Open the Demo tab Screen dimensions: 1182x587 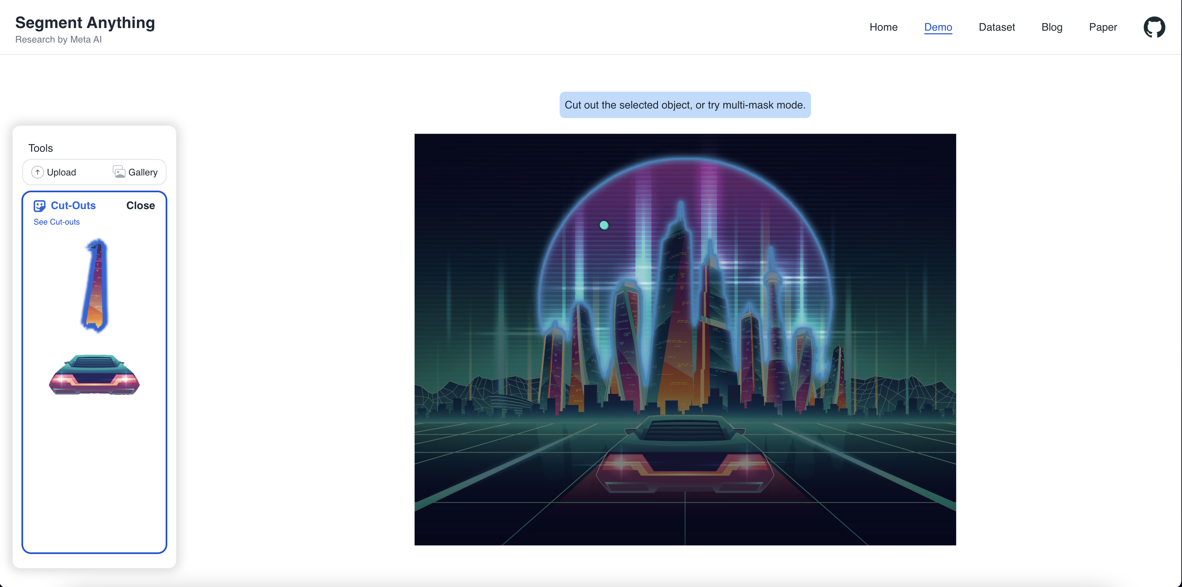938,27
